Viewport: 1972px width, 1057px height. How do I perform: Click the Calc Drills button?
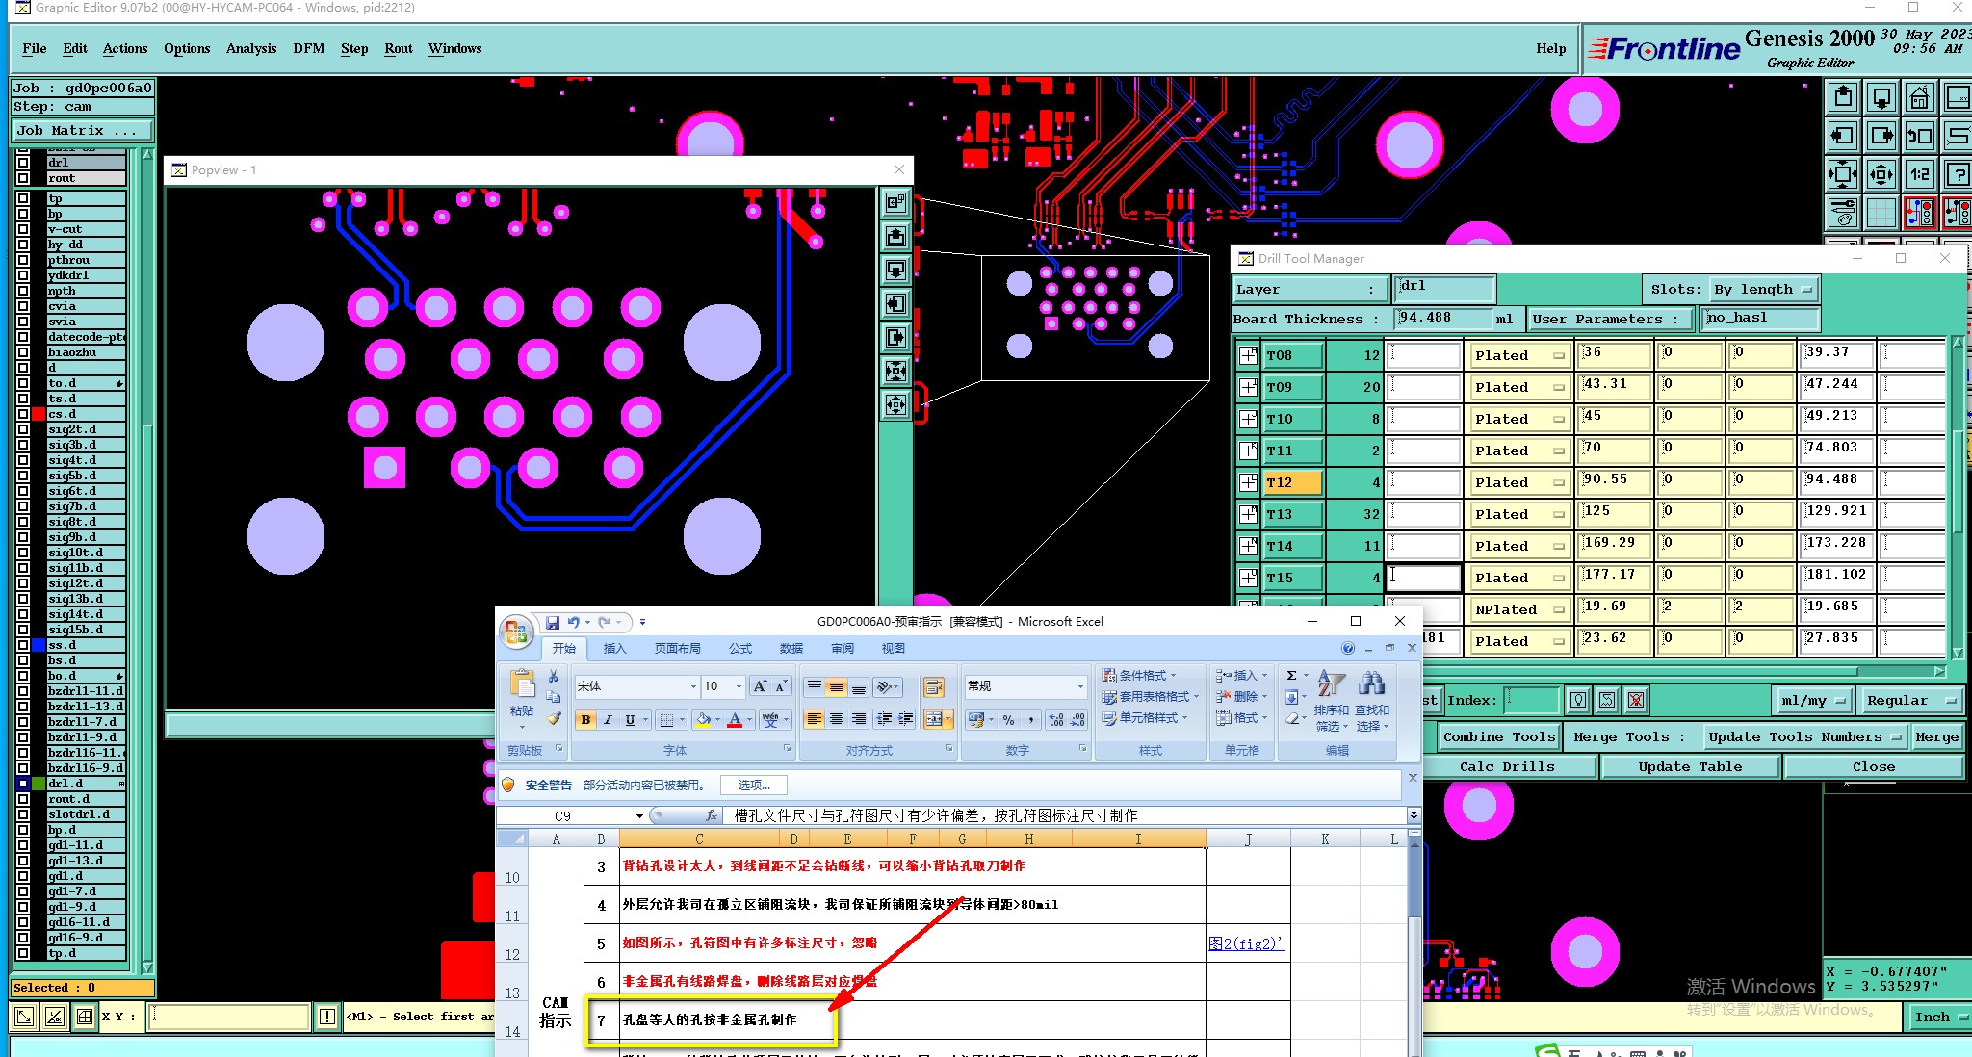click(x=1507, y=766)
